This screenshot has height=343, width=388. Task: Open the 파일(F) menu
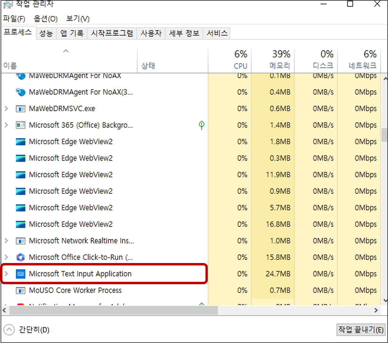click(14, 19)
